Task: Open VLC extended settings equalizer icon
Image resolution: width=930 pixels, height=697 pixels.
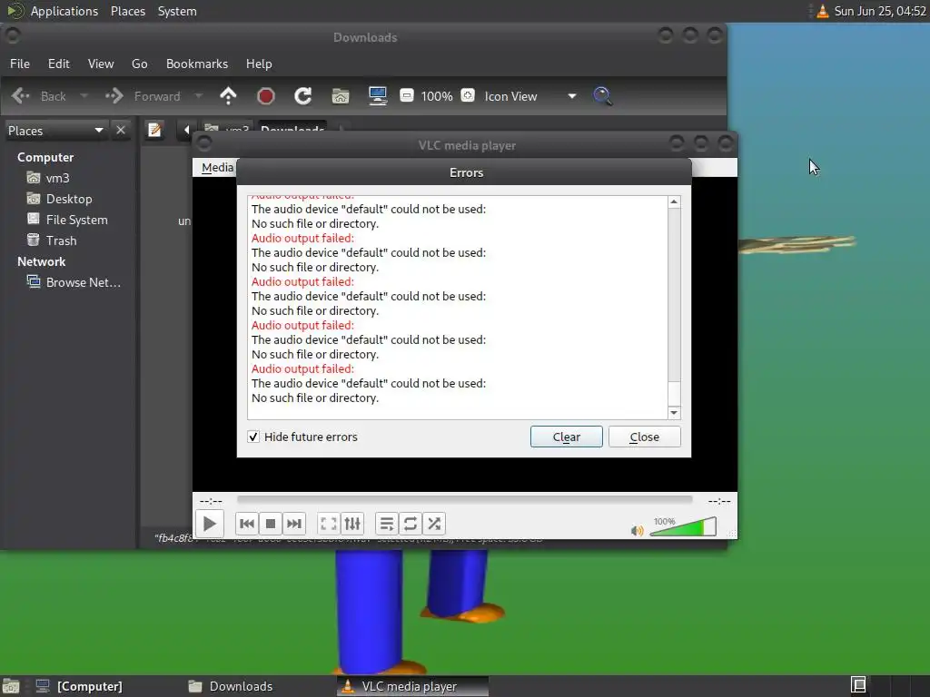Action: 352,524
